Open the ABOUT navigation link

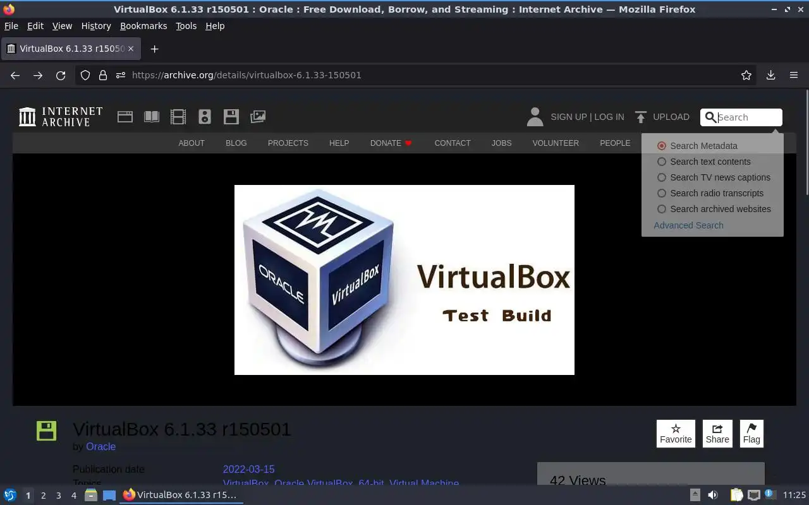(x=192, y=143)
